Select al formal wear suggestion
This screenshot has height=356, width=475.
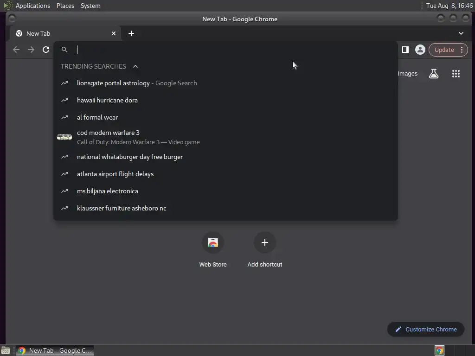(x=225, y=117)
